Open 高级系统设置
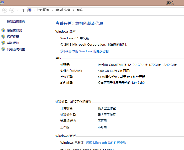This screenshot has width=184, height=150. coord(16,49)
